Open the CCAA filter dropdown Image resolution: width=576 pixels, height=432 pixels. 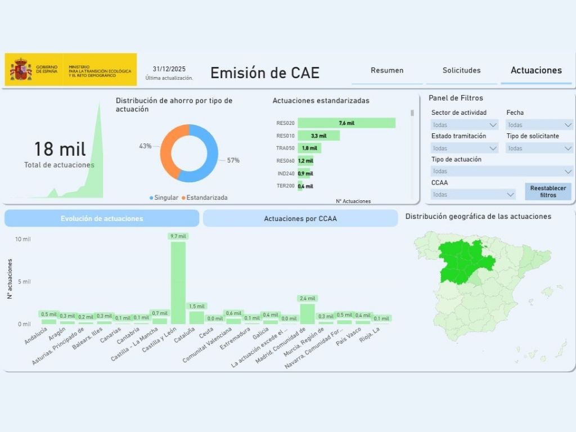click(x=472, y=194)
